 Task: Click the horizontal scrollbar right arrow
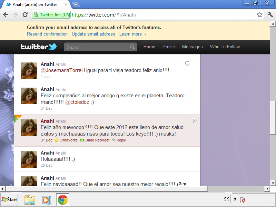267,189
